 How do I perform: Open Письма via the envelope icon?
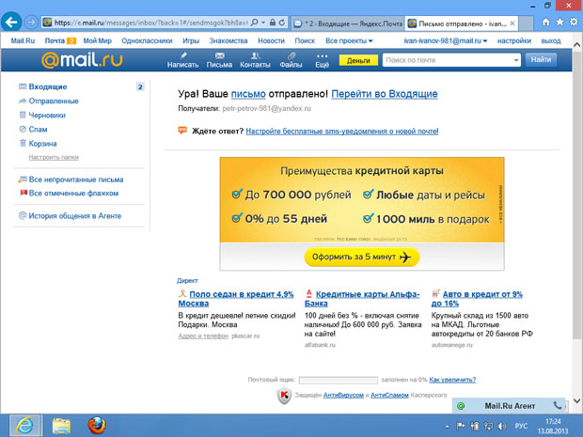click(219, 55)
